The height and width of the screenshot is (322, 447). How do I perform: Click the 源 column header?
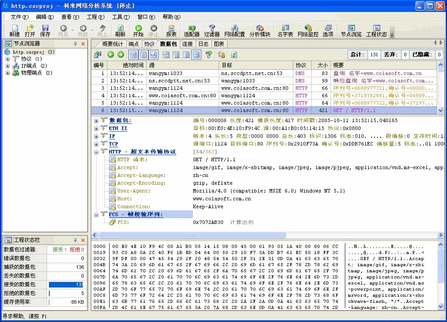coord(182,65)
